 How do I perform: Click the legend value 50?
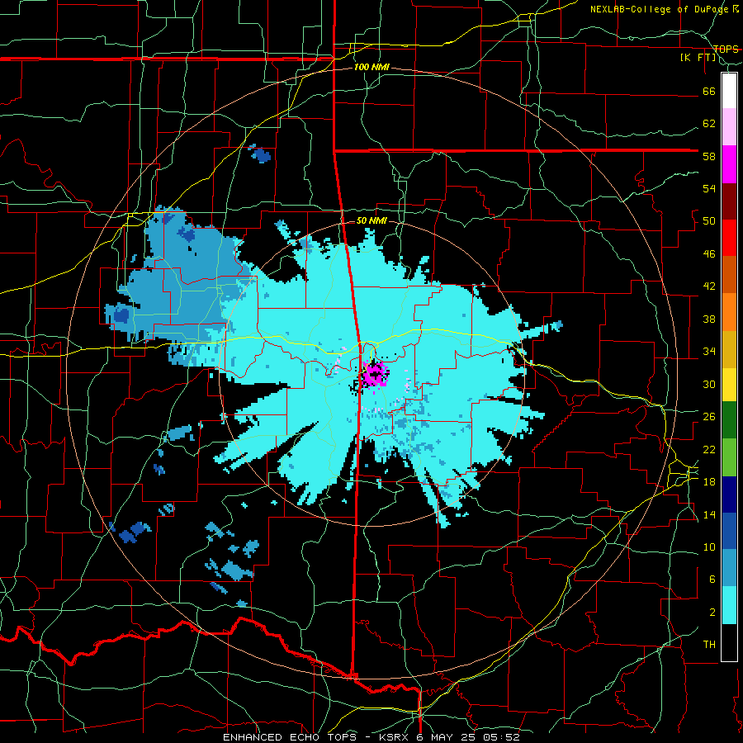click(x=709, y=221)
